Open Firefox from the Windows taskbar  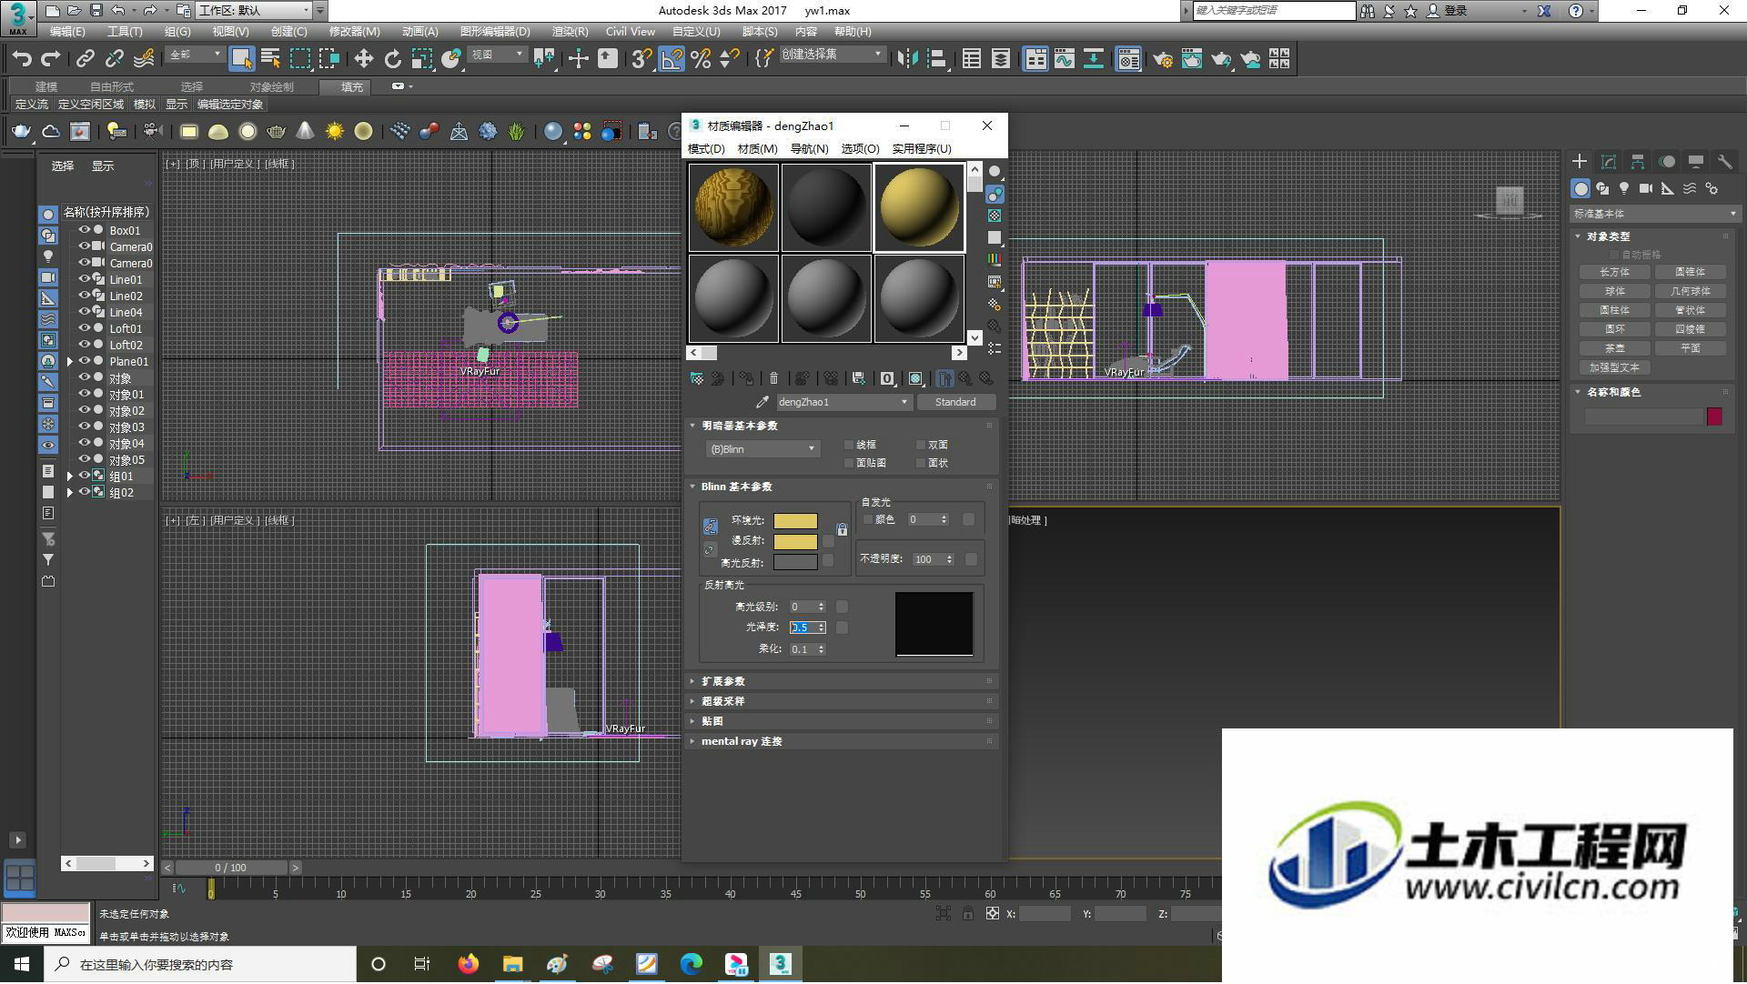point(469,964)
